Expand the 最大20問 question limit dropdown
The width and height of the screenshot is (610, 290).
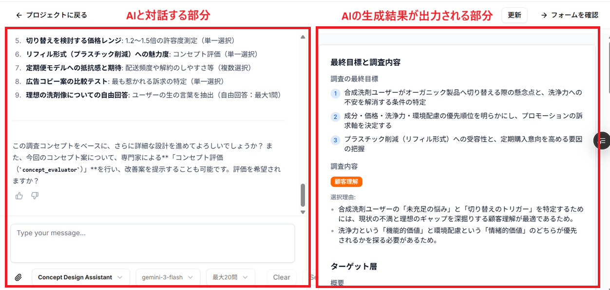tap(230, 277)
